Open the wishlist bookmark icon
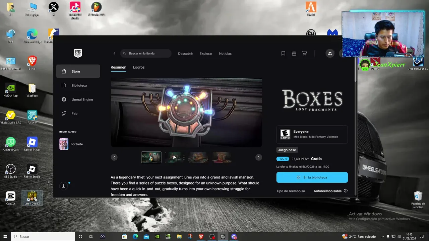Image resolution: width=429 pixels, height=241 pixels. (x=283, y=53)
